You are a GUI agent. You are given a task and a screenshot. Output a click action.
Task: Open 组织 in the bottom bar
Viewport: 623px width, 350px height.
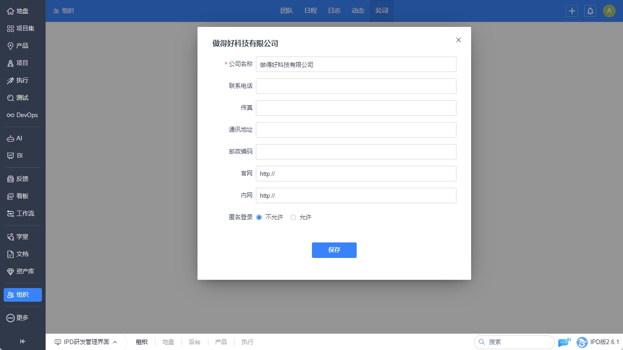(142, 342)
